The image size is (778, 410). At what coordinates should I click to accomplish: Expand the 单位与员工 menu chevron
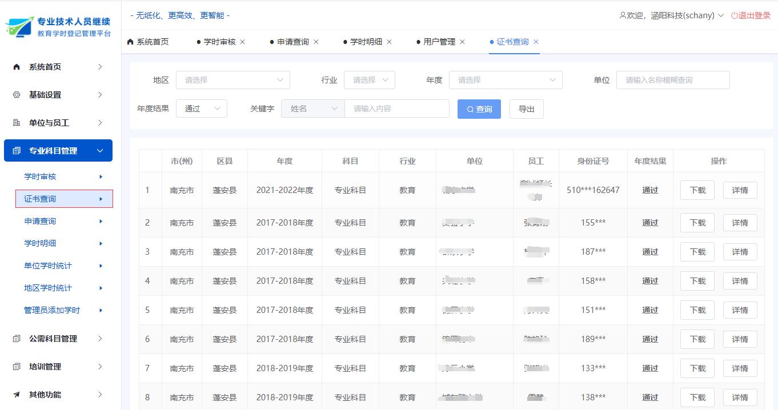(100, 123)
